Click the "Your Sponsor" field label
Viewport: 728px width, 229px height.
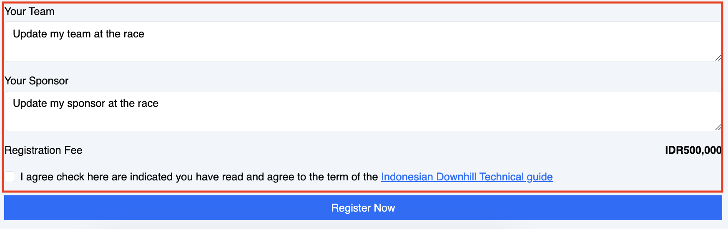[x=37, y=81]
